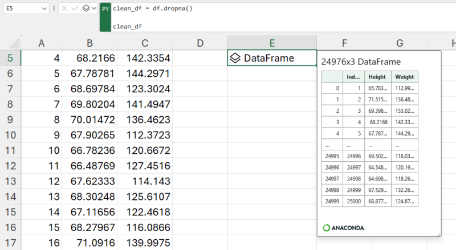Select column B header
This screenshot has height=250, width=456.
pyautogui.click(x=89, y=43)
